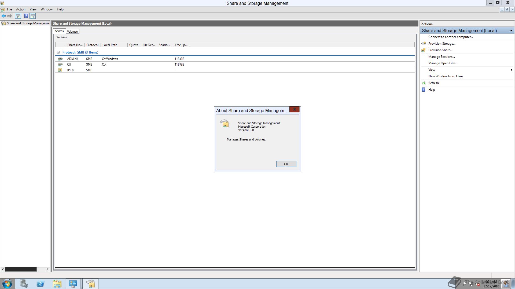Sort by the Shadow Copies column header
Image resolution: width=515 pixels, height=289 pixels.
point(165,45)
